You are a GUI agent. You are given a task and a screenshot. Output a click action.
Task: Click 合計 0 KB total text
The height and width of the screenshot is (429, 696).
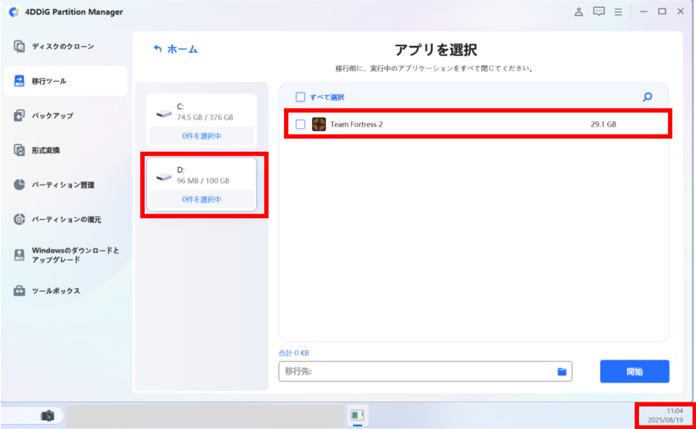click(294, 353)
